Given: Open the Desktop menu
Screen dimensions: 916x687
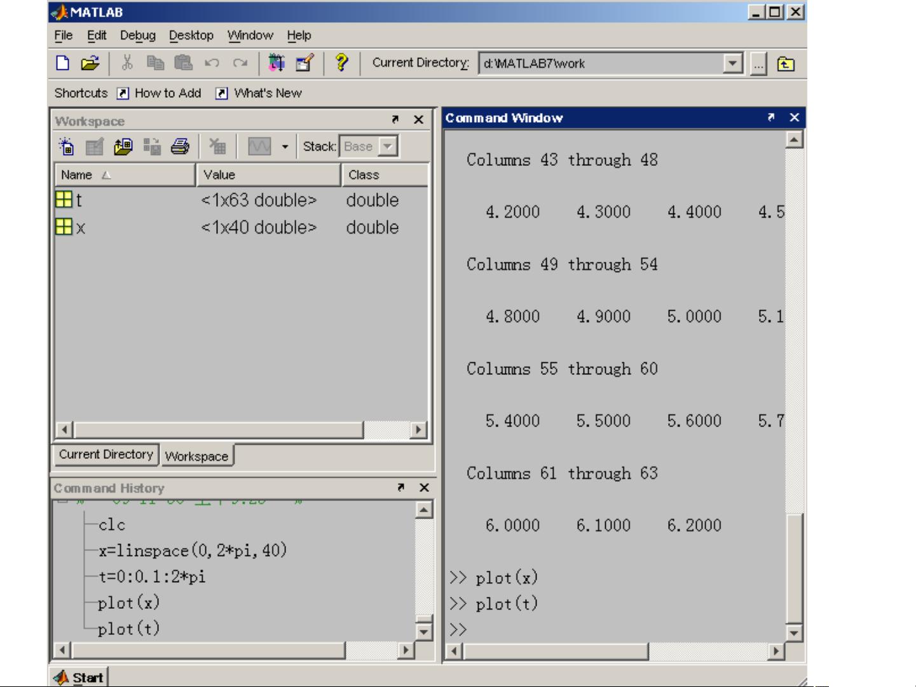Looking at the screenshot, I should [191, 36].
